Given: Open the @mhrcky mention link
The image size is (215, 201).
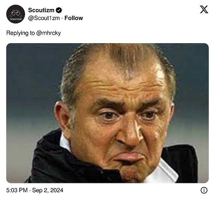Looking at the screenshot, I should tap(49, 33).
